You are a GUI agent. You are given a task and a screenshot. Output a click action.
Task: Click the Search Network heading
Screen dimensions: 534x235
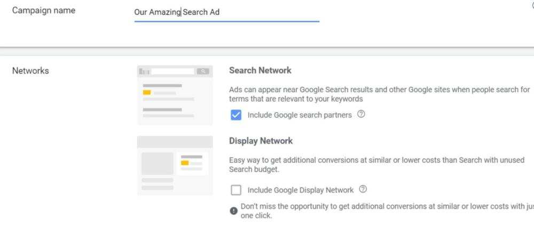click(x=260, y=70)
